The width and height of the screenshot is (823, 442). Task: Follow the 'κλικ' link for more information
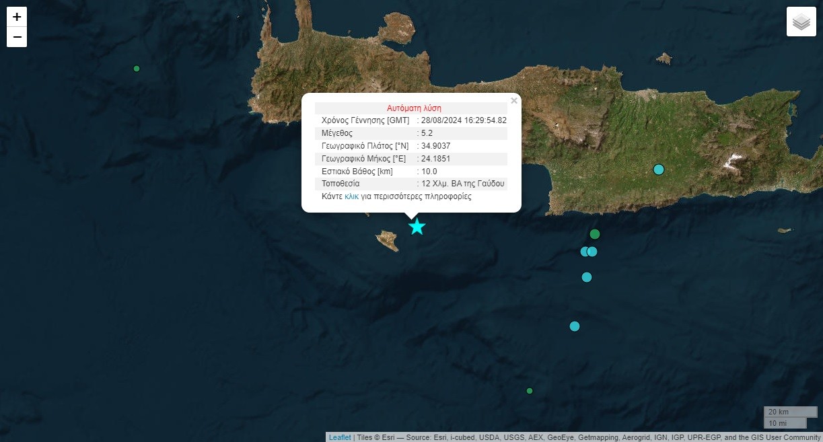[x=351, y=196]
